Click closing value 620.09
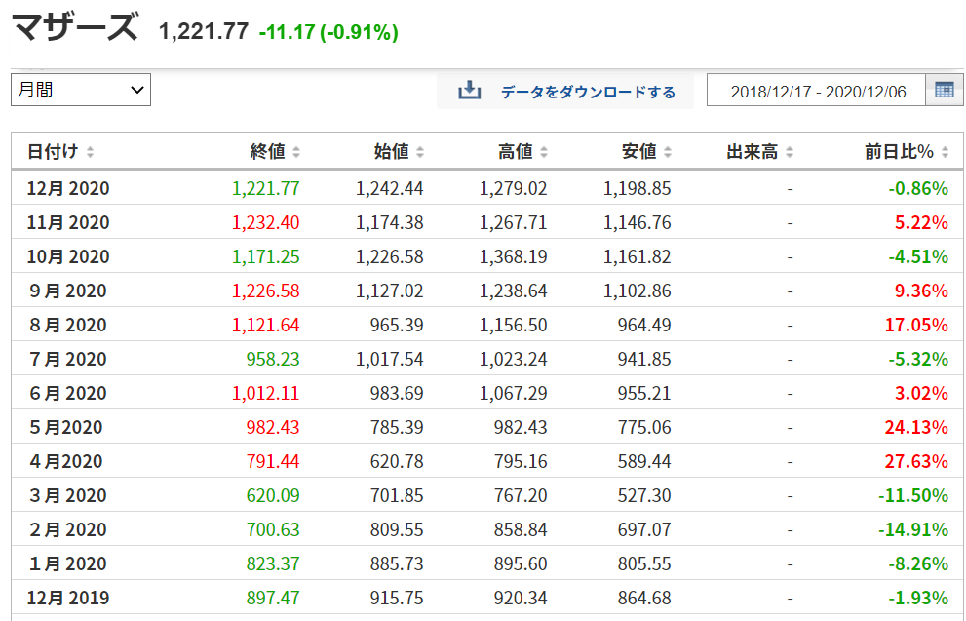966x621 pixels. click(x=272, y=495)
